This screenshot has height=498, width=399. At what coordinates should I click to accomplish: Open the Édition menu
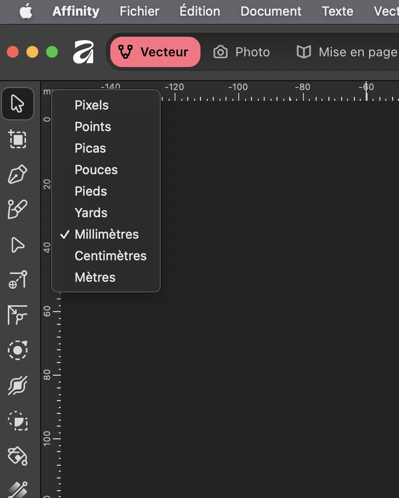tap(200, 11)
